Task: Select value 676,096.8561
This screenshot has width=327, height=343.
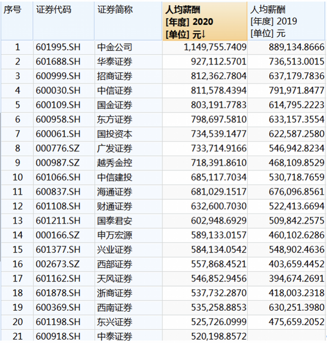Action: (287, 192)
